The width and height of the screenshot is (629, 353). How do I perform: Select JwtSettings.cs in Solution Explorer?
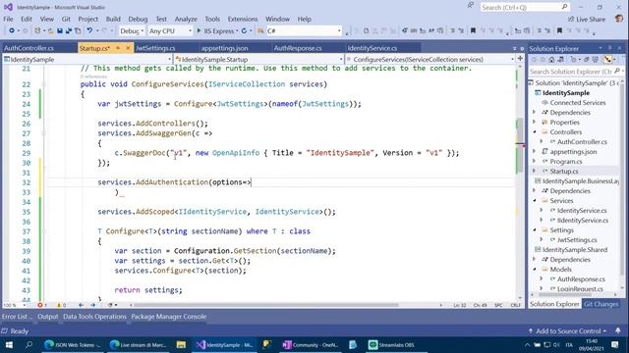[577, 239]
